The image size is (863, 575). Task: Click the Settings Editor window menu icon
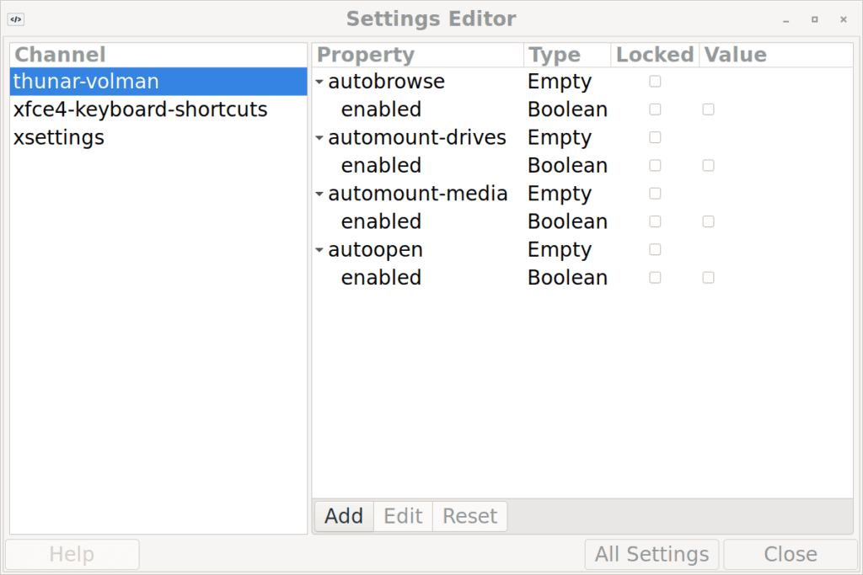pos(15,19)
